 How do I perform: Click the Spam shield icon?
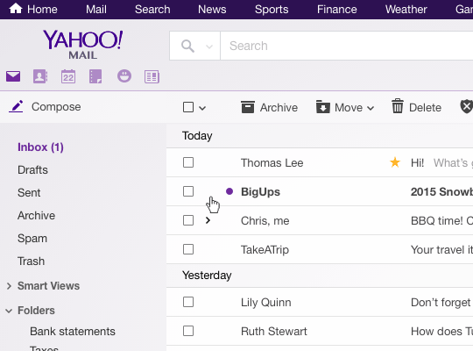466,107
